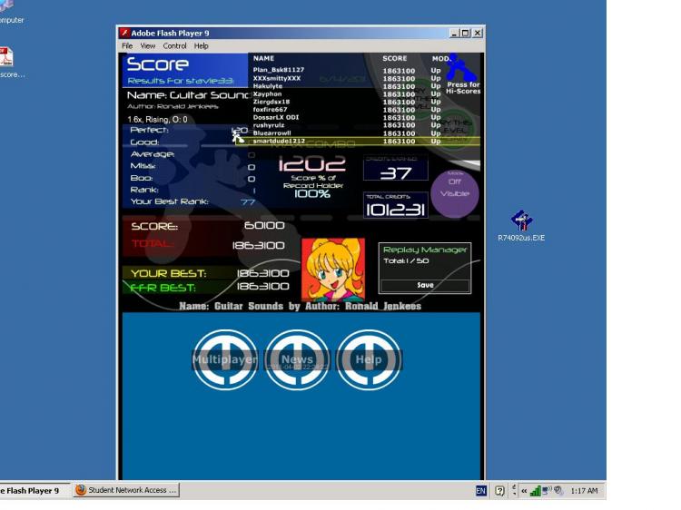Click the anime girl avatar picture
The width and height of the screenshot is (681, 510).
tap(333, 270)
